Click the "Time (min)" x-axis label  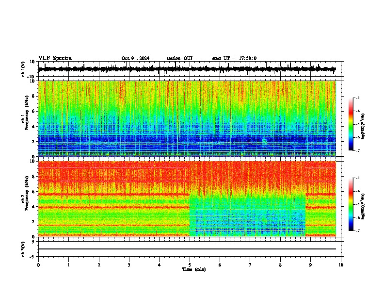(194, 269)
